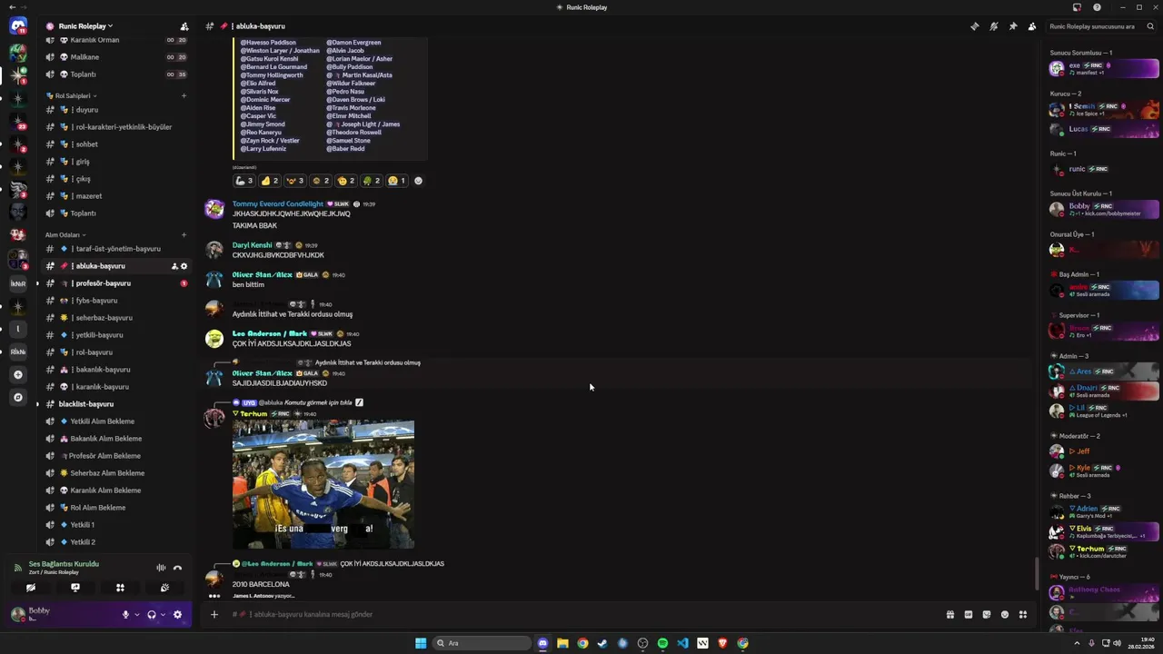
Task: Open notification settings bell in channel header
Action: coord(994,26)
